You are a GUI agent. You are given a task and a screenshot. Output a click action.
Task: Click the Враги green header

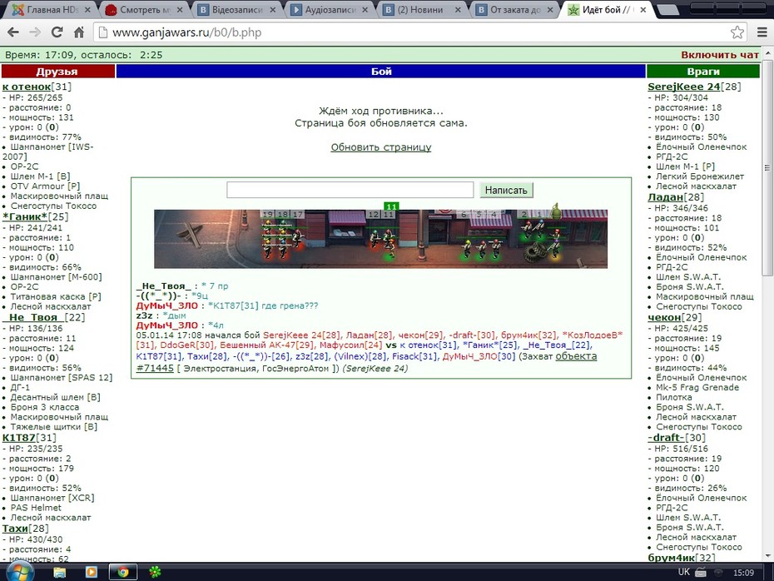pyautogui.click(x=703, y=71)
